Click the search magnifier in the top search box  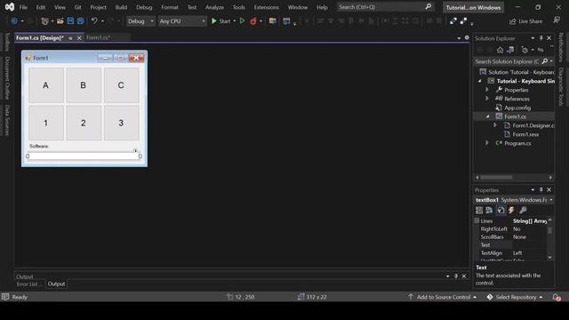(x=429, y=6)
